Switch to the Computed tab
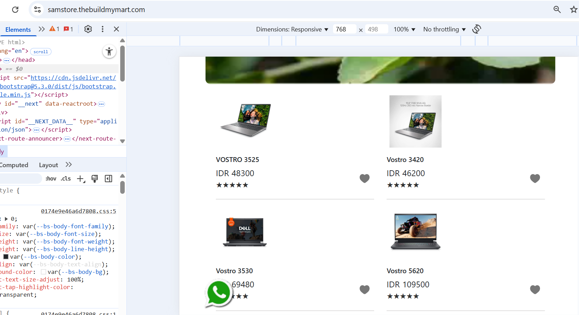 point(14,165)
